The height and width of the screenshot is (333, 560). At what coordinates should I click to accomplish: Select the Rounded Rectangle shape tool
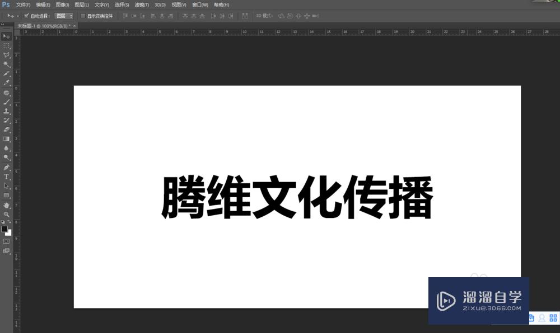(x=6, y=195)
